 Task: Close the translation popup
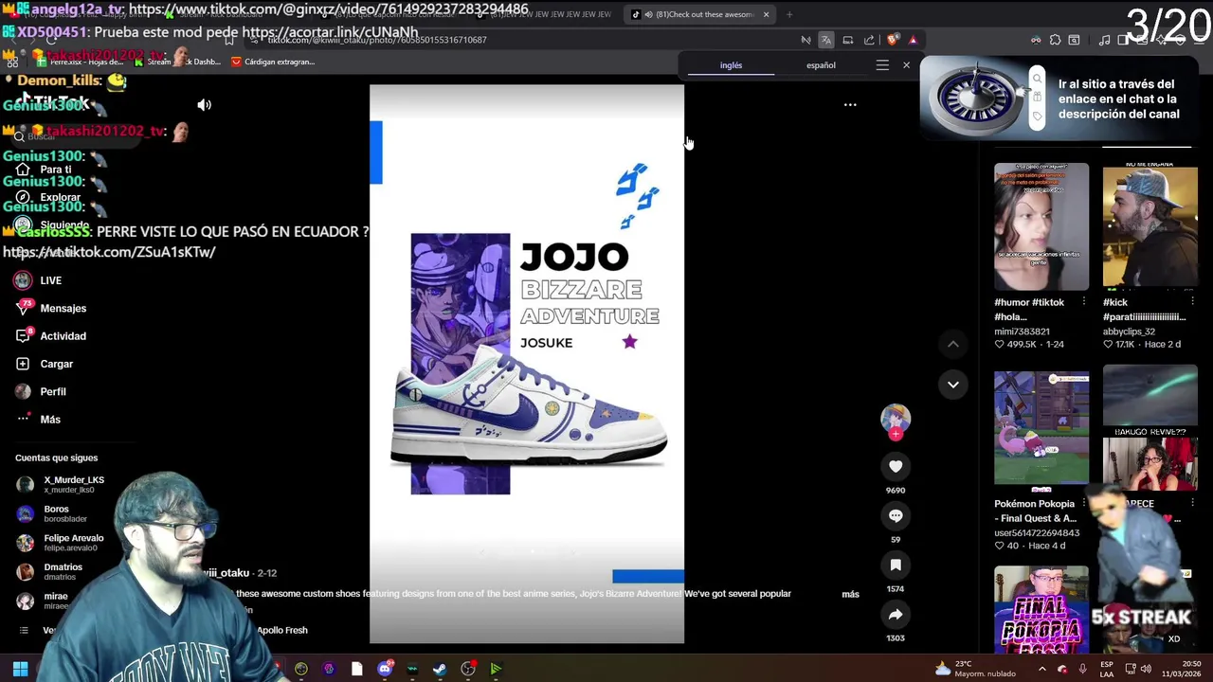906,65
